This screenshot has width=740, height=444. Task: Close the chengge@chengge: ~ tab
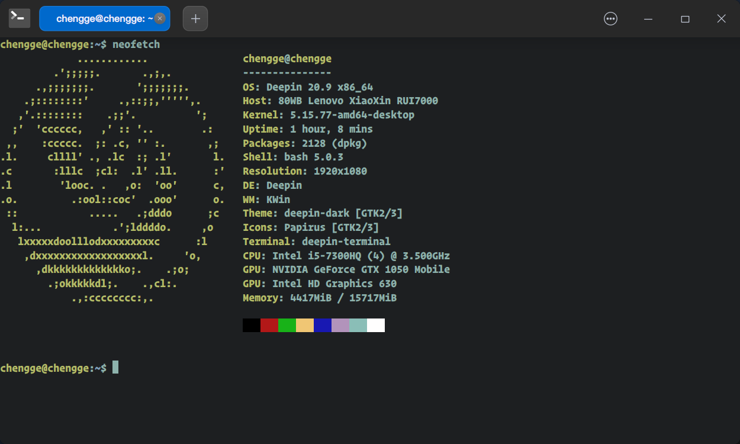pos(159,18)
